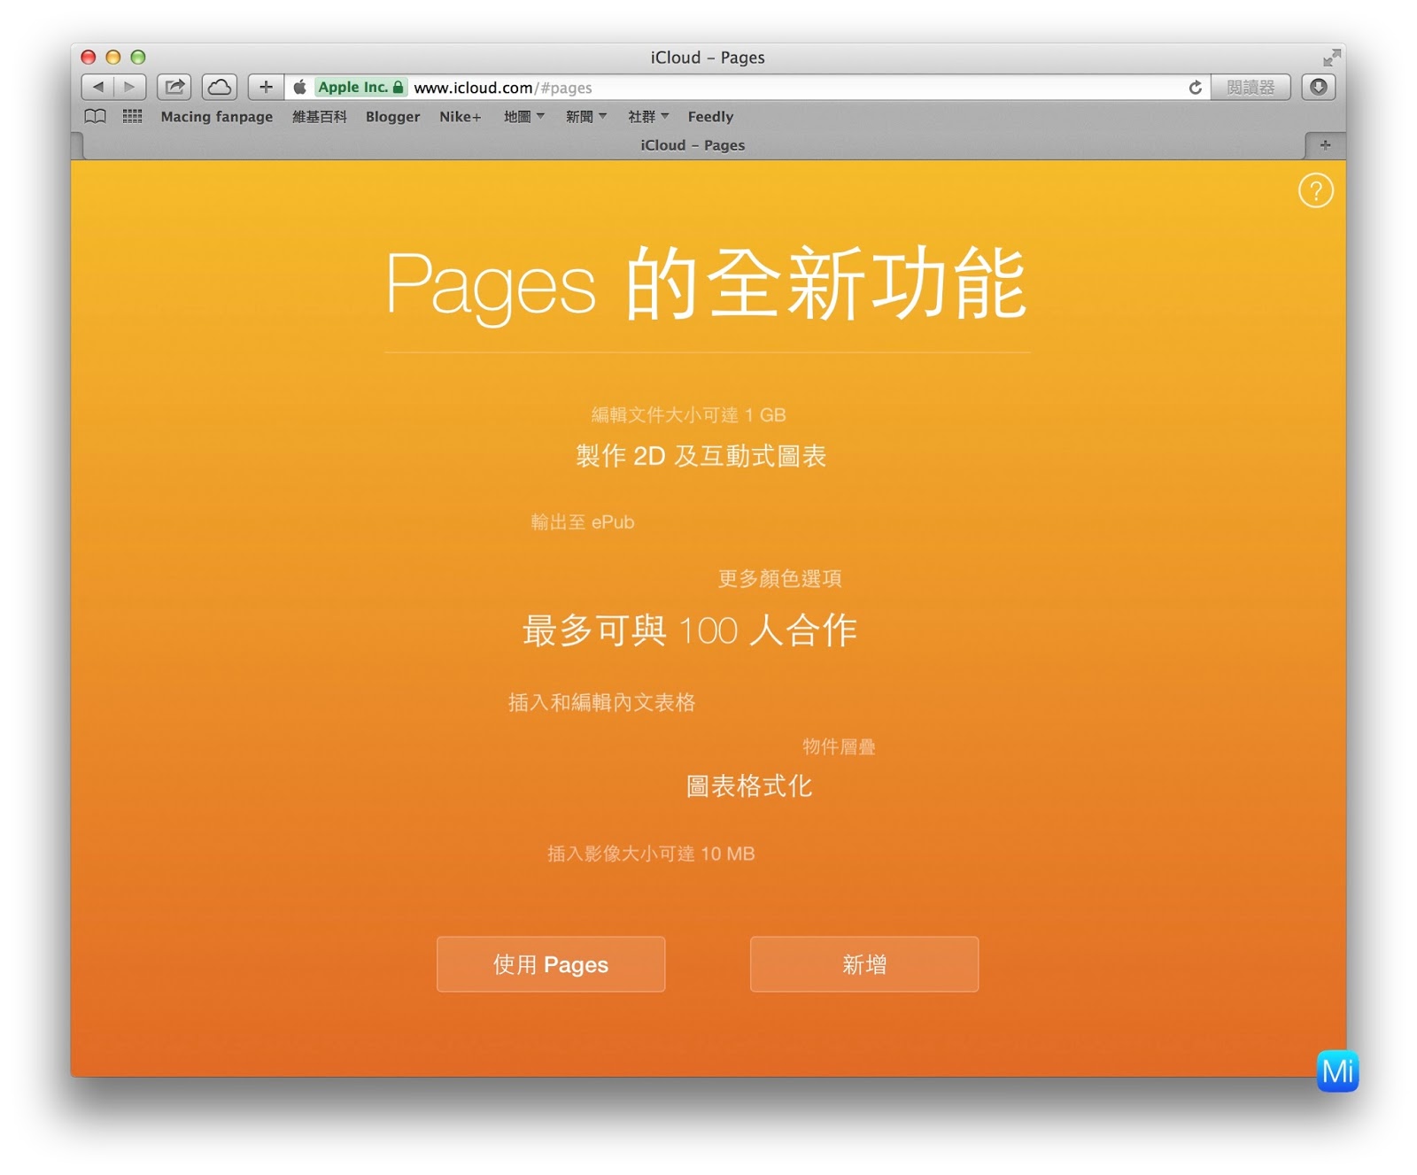Minimize the window with the yellow button

[113, 57]
